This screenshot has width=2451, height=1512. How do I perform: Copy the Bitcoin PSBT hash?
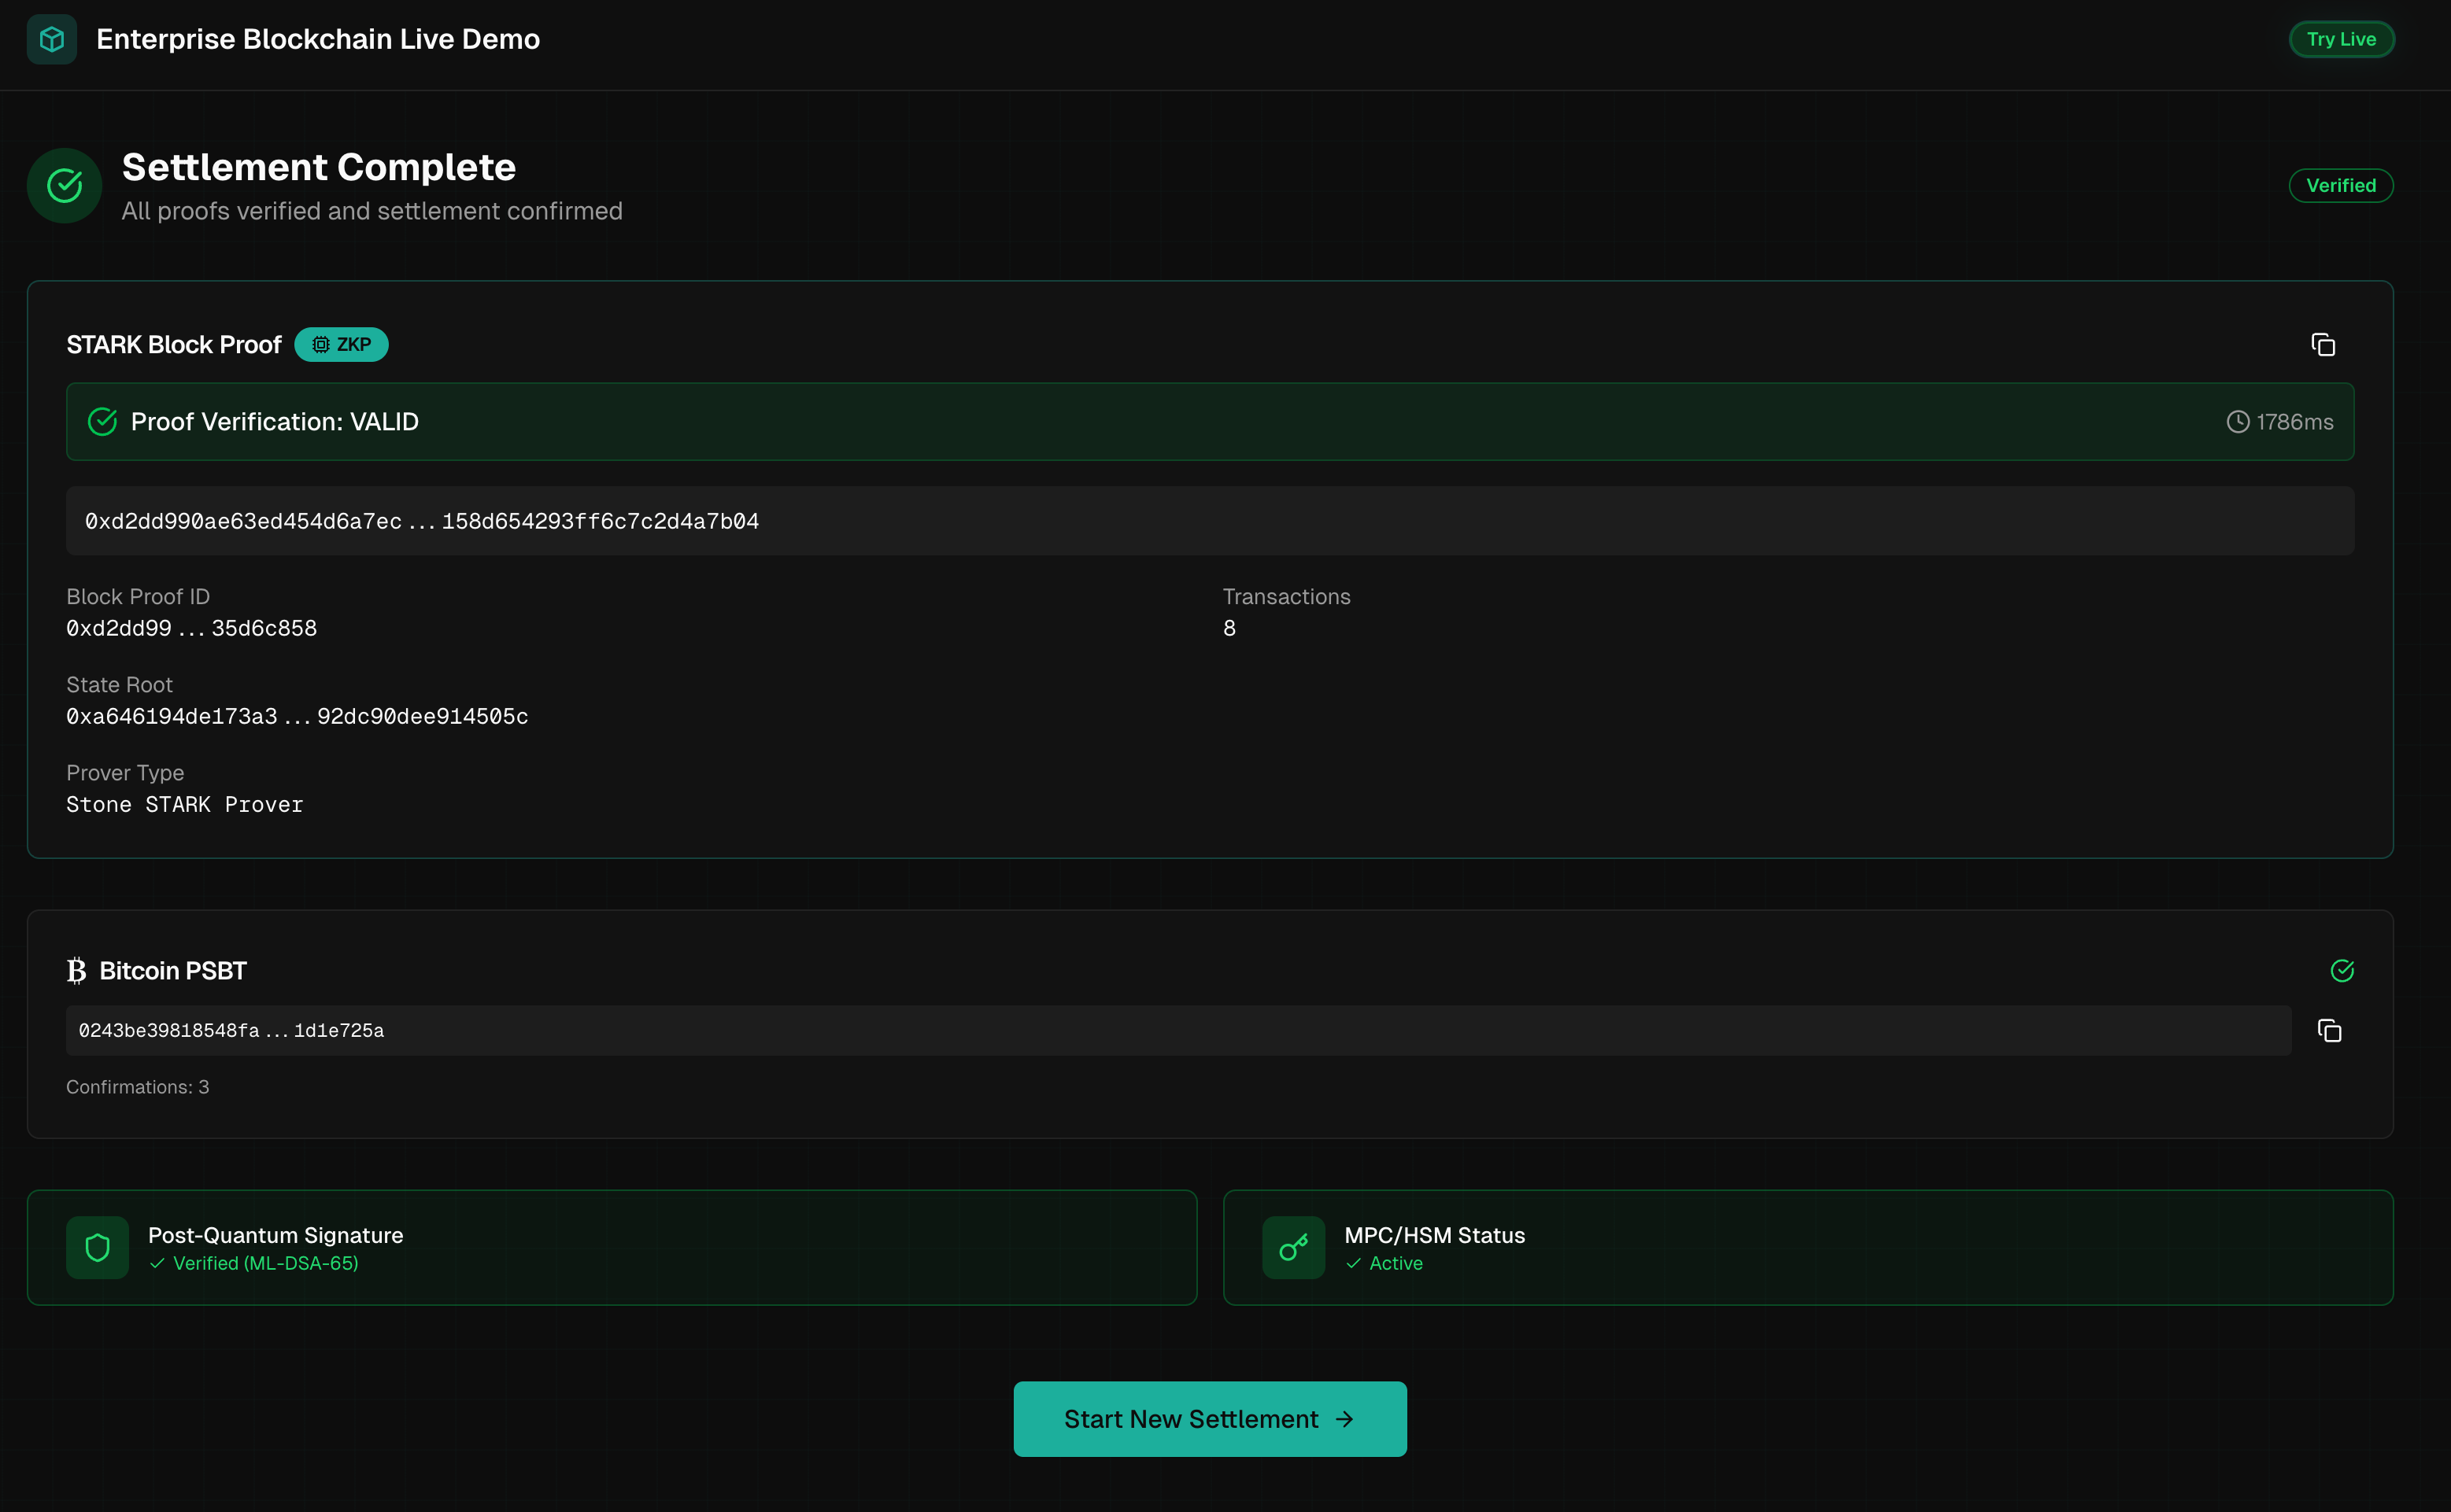click(2329, 1030)
